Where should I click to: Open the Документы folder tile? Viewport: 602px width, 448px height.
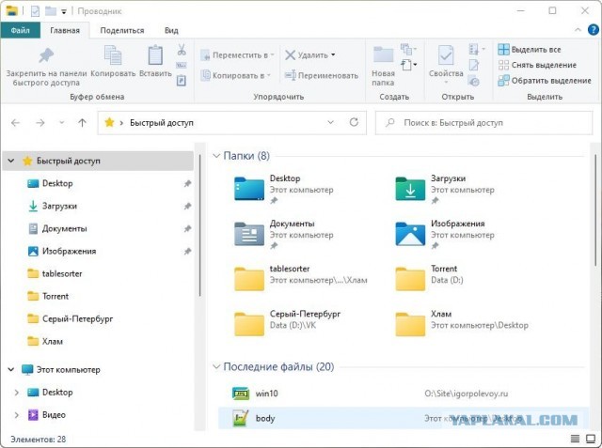tap(284, 234)
